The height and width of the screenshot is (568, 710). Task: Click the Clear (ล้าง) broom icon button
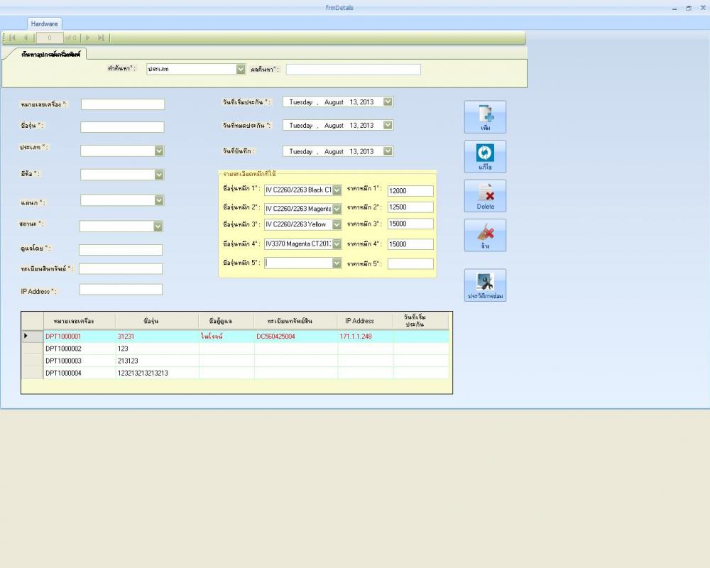click(485, 234)
